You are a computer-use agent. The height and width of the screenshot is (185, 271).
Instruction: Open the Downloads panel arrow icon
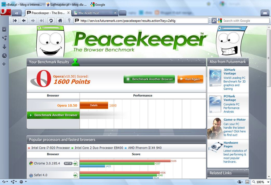tap(4, 47)
